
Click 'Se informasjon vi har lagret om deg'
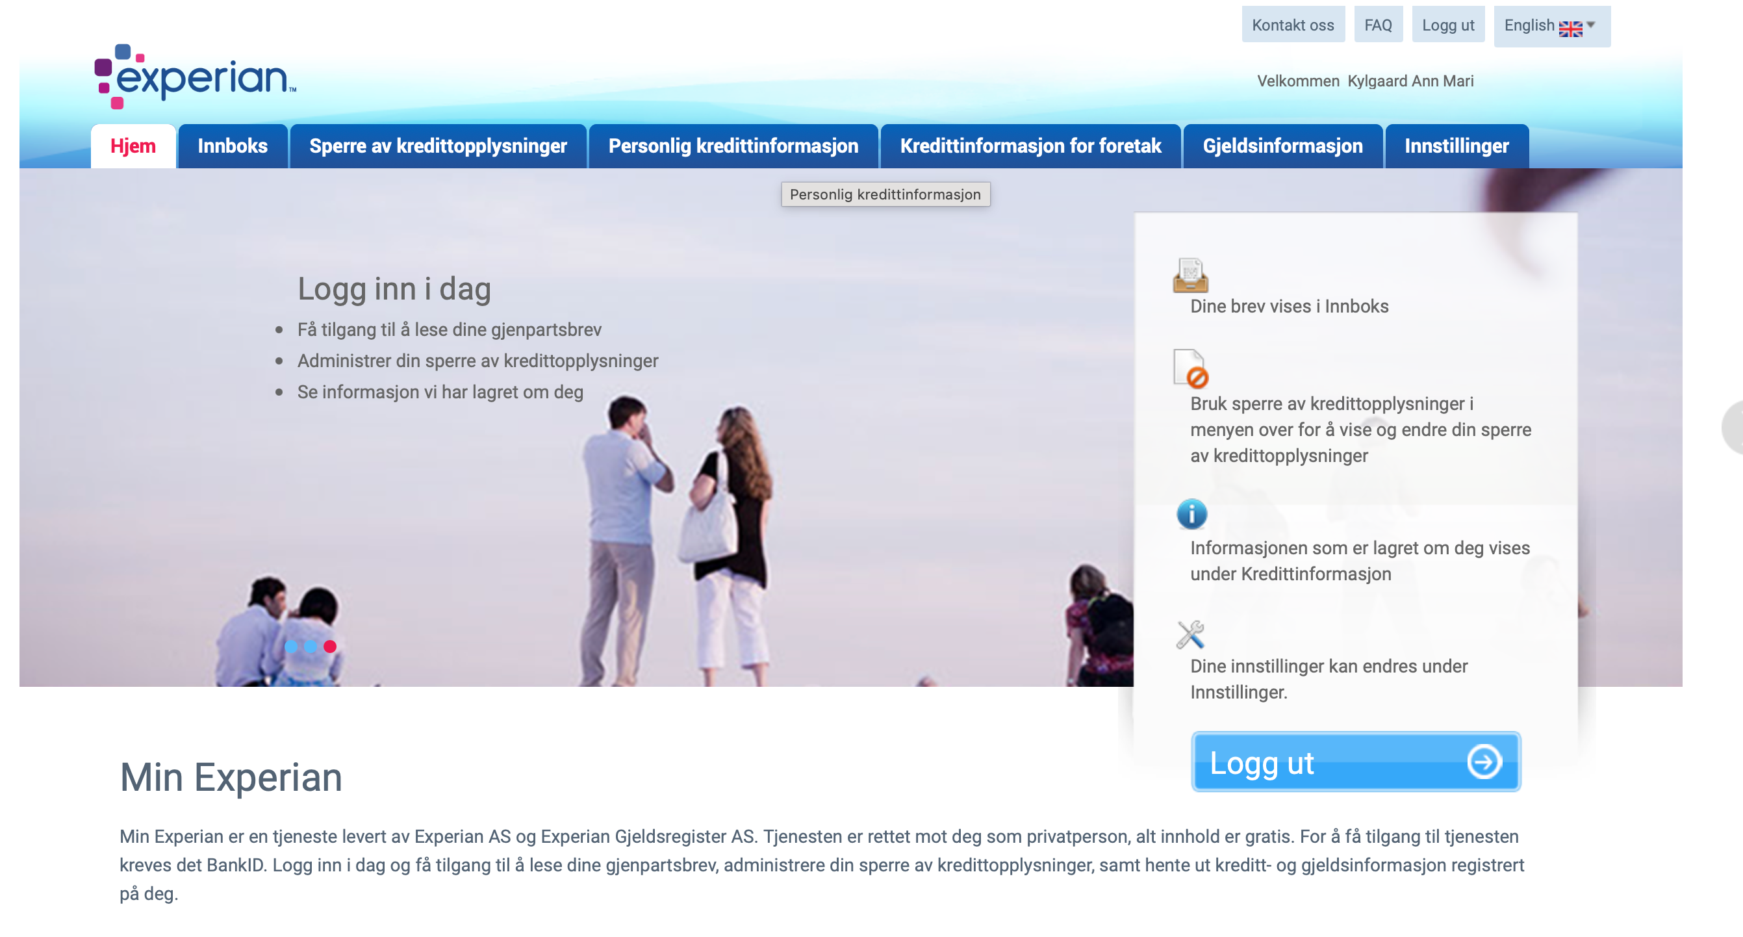point(440,392)
